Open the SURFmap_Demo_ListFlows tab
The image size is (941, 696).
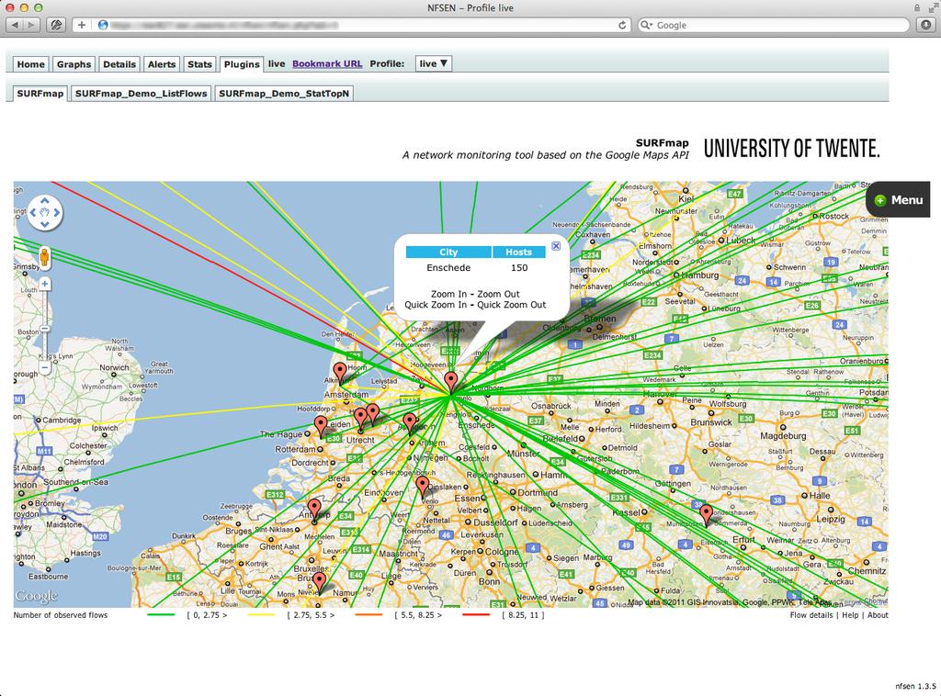(x=141, y=94)
